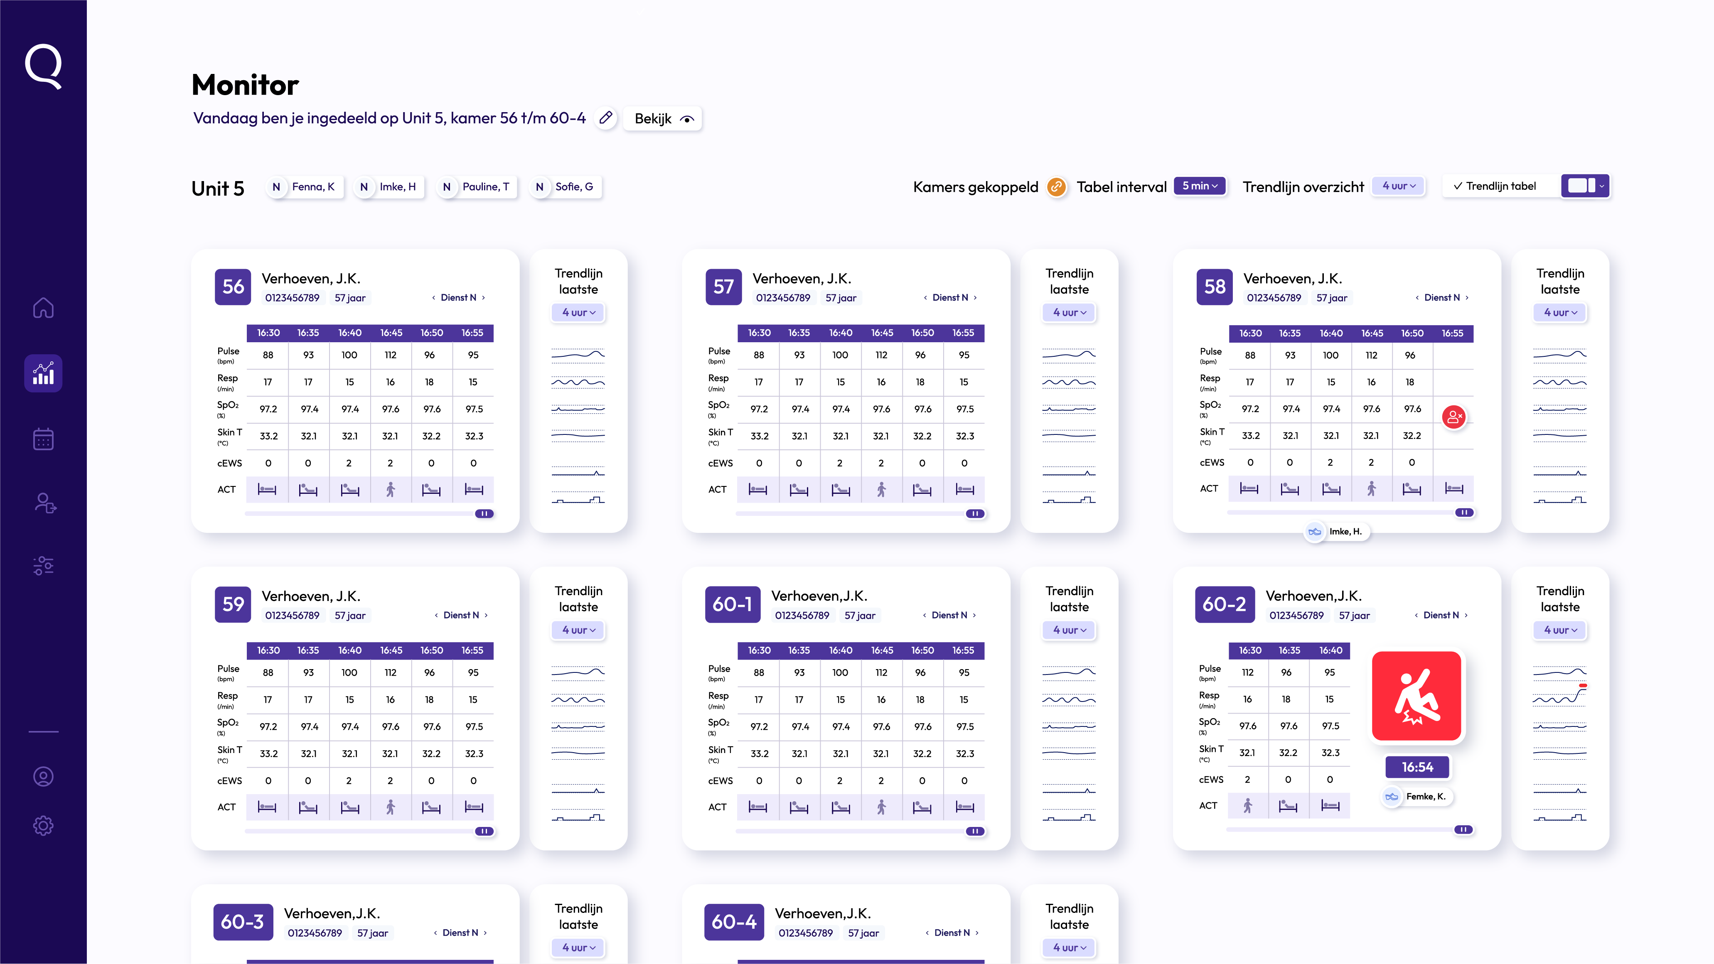This screenshot has height=964, width=1714.
Task: Click the room 56 table scroll handle
Action: click(484, 514)
